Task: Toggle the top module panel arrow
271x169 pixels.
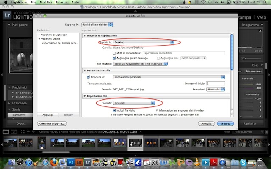Action: click(x=135, y=11)
